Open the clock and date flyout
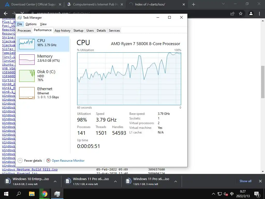The image size is (265, 199). point(243,194)
